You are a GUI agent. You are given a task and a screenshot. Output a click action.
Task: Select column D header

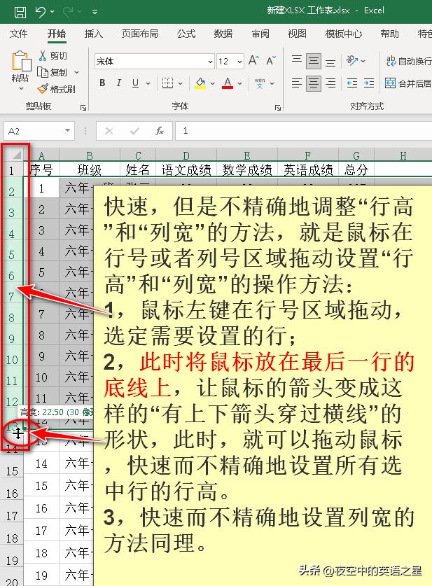[x=186, y=155]
